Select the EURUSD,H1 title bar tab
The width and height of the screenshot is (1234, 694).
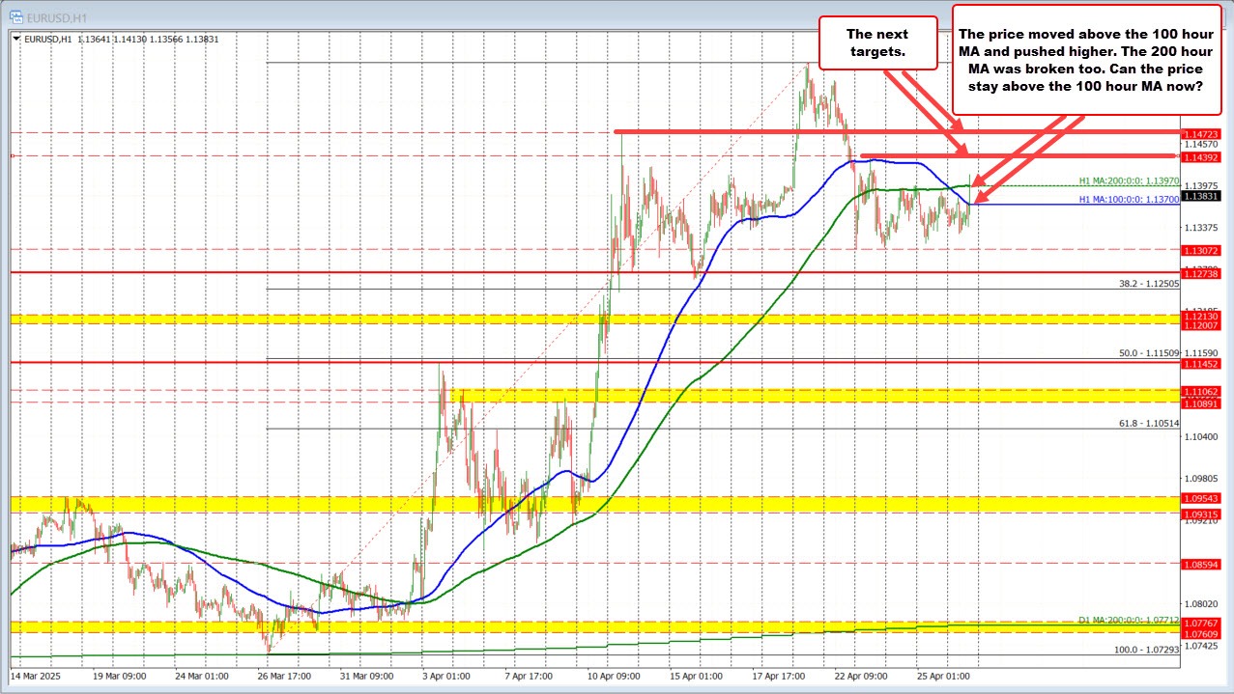pyautogui.click(x=58, y=16)
